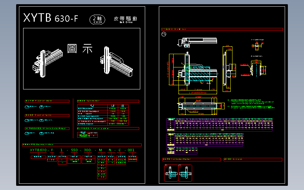Click the widest purple dimension table
This screenshot has width=304, height=190.
coord(219,125)
